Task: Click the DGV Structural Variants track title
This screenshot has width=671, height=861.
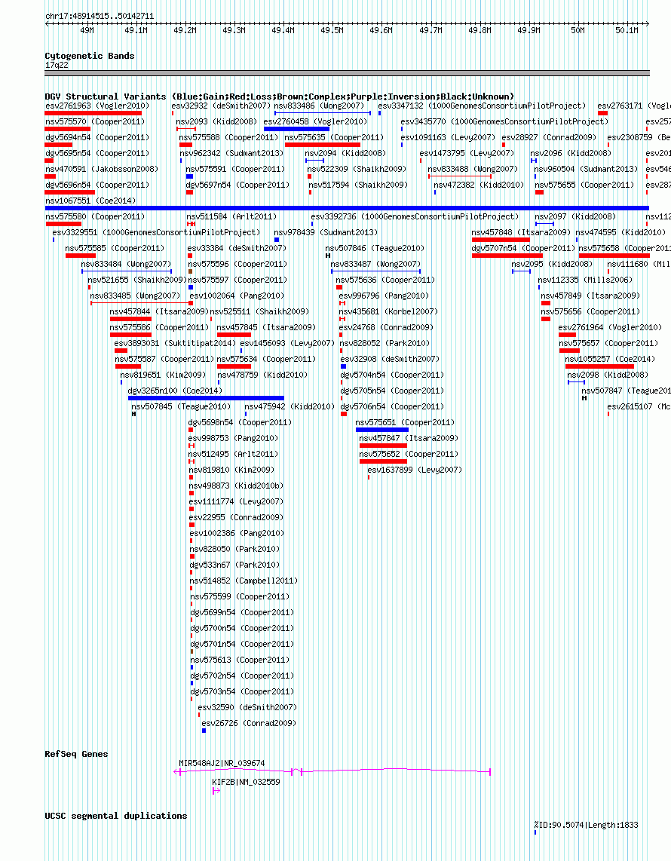Action: 280,97
